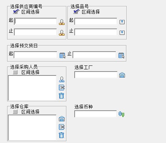The width and height of the screenshot is (166, 143).
Task: Uncheck 区间选择 under 选择品号
Action: click(x=76, y=12)
